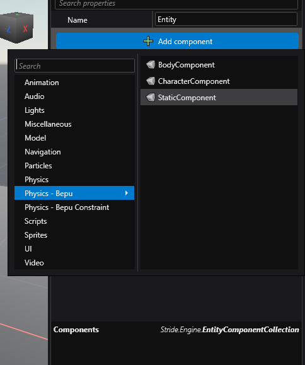Open the Physics category
This screenshot has width=305, height=365.
coord(74,180)
